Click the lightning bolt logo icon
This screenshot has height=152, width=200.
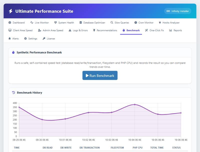click(x=10, y=11)
